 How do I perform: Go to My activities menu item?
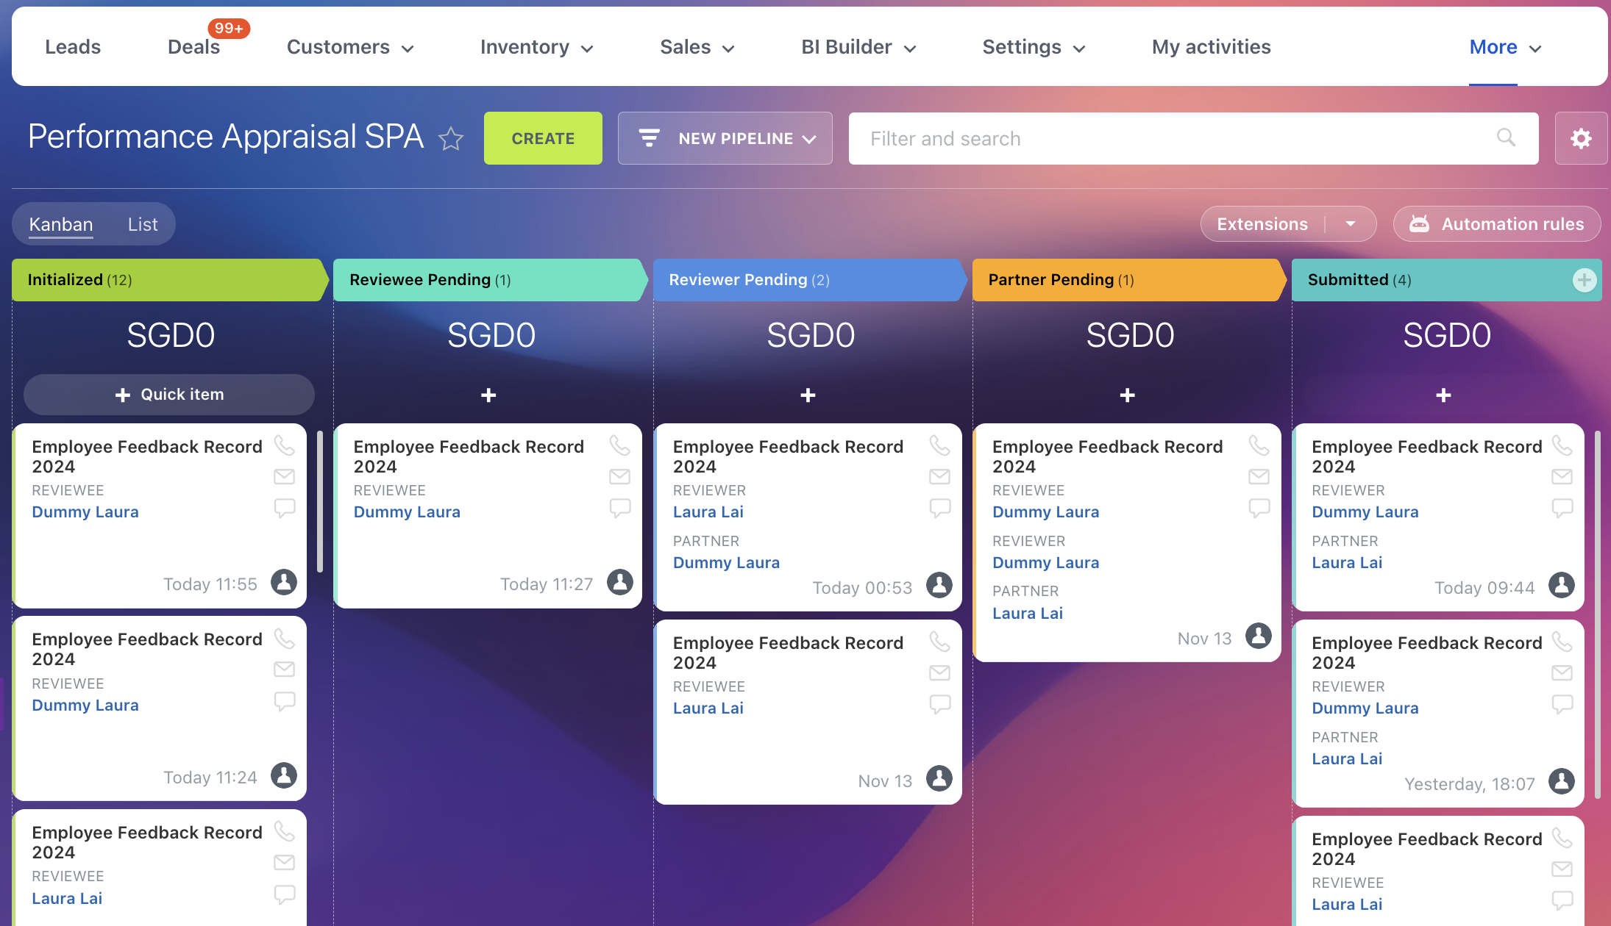point(1211,47)
